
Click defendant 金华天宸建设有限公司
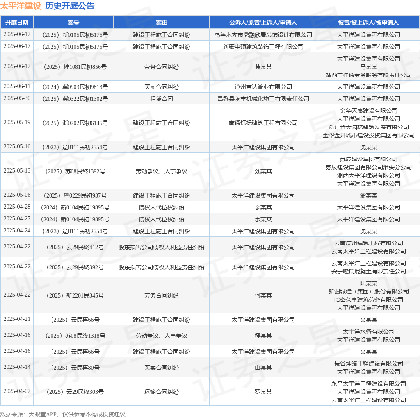(369, 111)
